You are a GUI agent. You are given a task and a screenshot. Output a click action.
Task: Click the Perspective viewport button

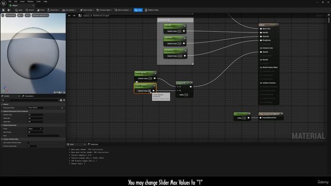coord(10,16)
